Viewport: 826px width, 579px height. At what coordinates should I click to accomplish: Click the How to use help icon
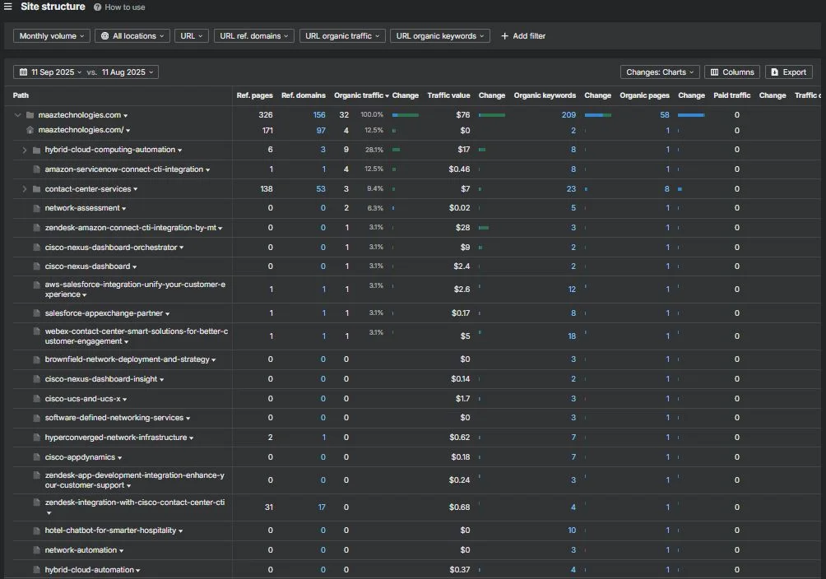(x=97, y=7)
